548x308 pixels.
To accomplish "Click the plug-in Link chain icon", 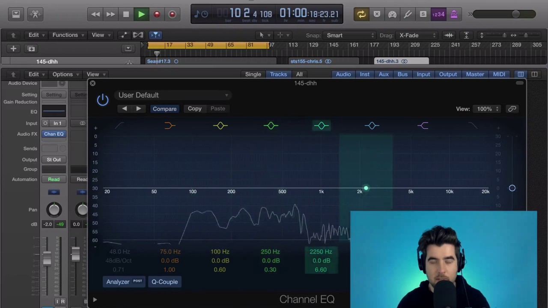I will 512,109.
